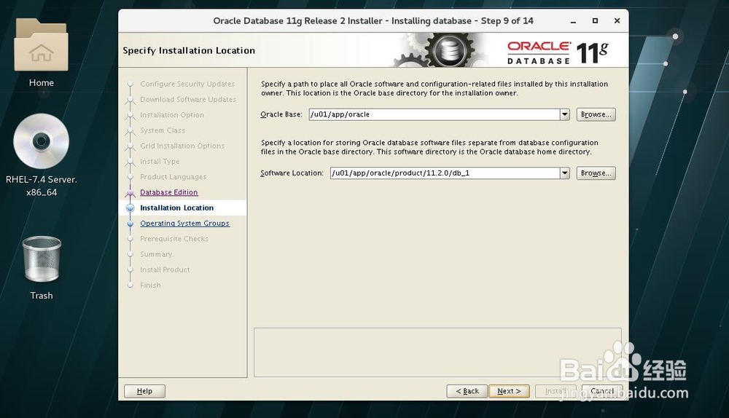Click the installer window title bar text

[373, 21]
